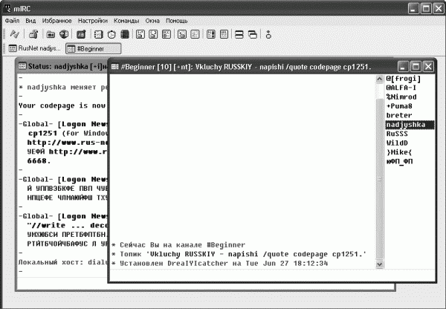Open the URLs list toolbar icon
The image size is (446, 309).
coord(224,34)
